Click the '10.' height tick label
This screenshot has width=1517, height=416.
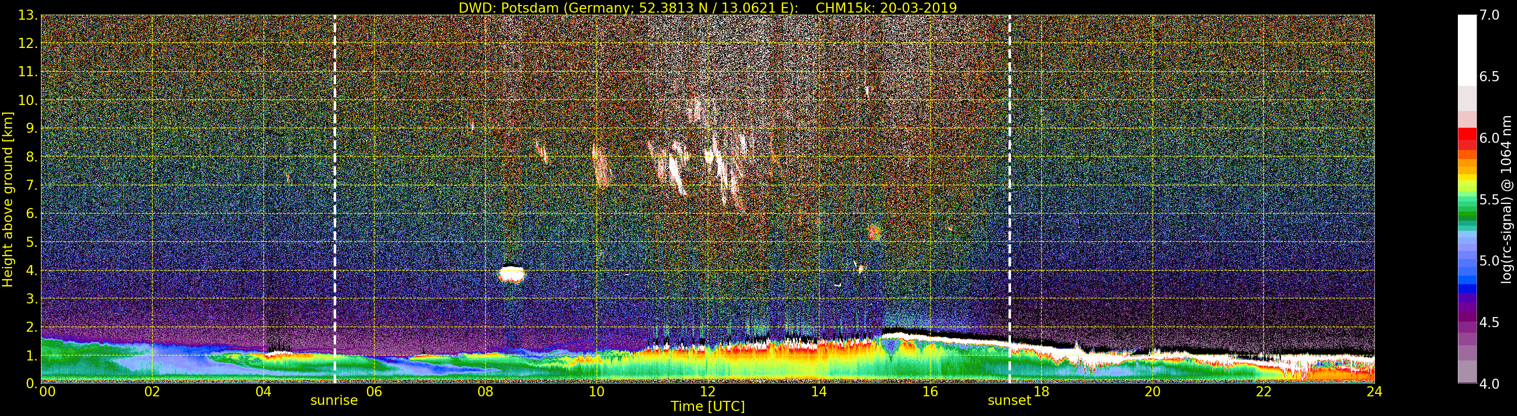pyautogui.click(x=28, y=100)
